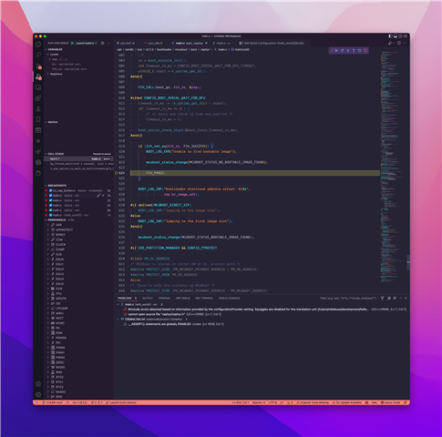
Task: Start debugging with the green play button
Action: click(72, 43)
